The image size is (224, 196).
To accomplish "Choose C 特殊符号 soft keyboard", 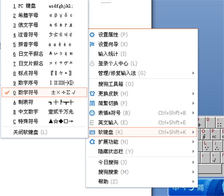I will [44, 122].
